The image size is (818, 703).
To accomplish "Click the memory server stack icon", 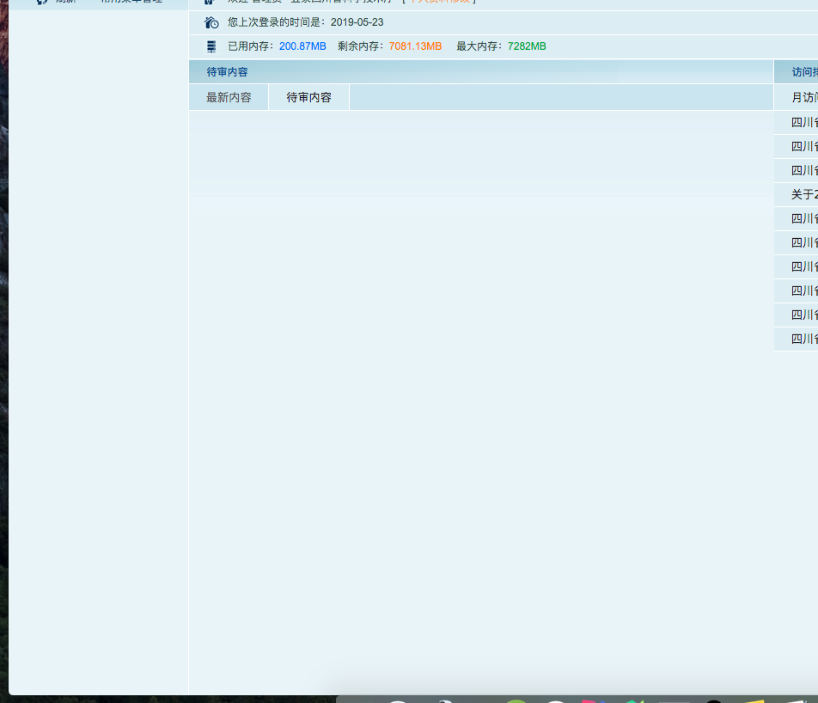I will point(211,46).
